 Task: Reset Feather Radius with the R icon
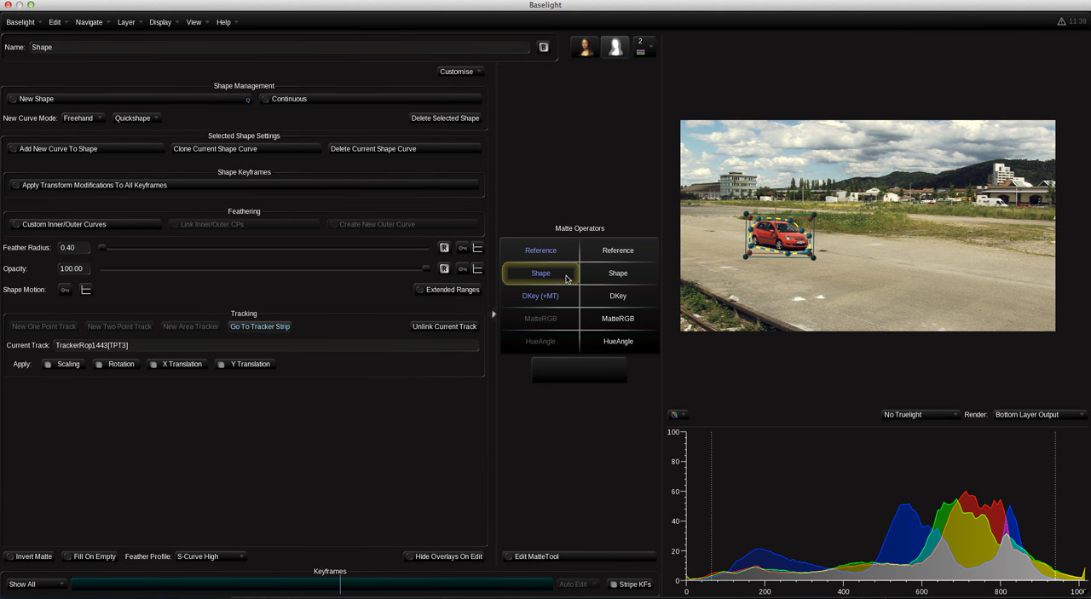(444, 247)
